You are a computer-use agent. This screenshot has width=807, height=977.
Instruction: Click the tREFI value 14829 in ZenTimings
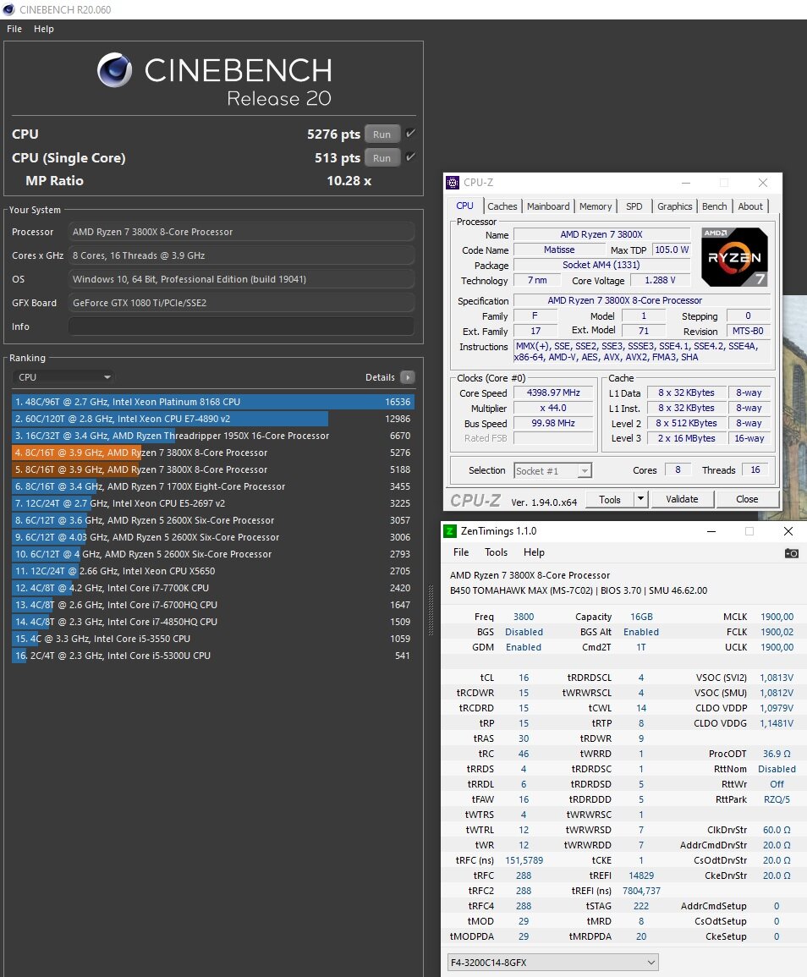click(641, 875)
